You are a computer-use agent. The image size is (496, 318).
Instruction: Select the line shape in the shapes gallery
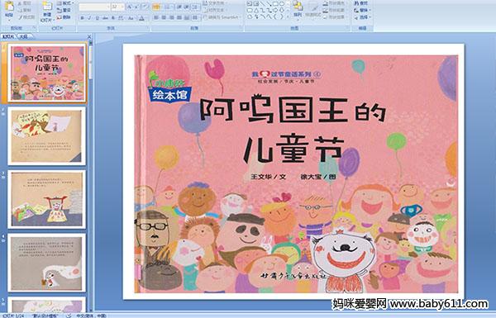pos(262,4)
